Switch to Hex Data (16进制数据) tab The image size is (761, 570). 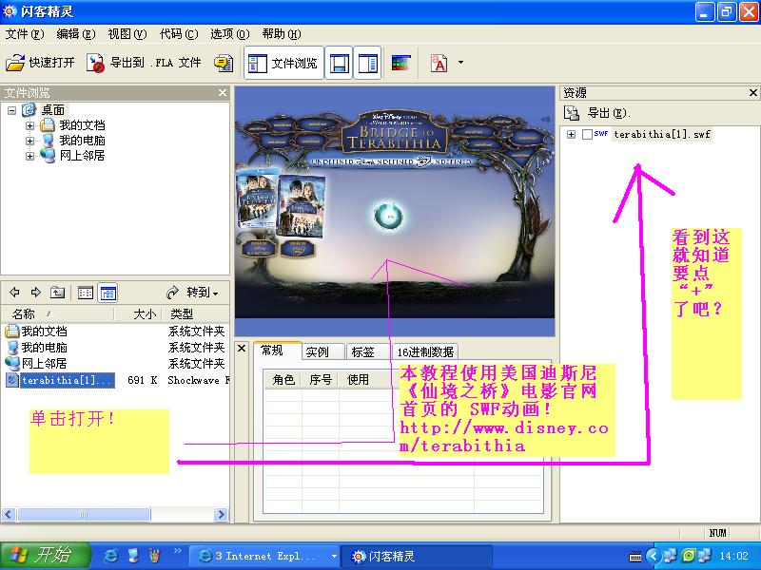coord(425,351)
